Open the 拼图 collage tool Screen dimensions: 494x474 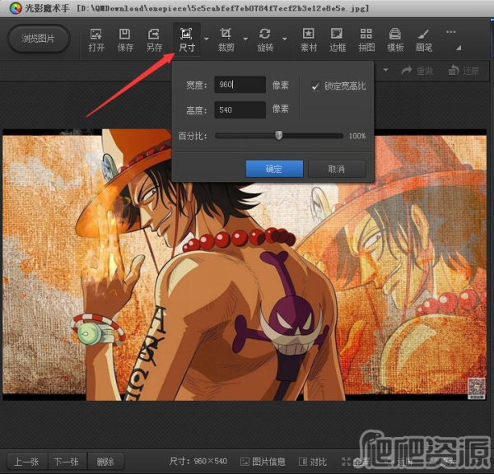pyautogui.click(x=366, y=39)
